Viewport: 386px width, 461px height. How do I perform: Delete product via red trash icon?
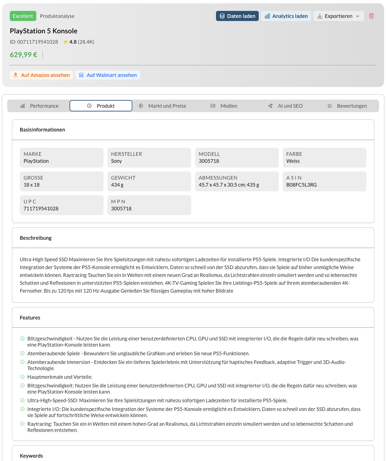(x=371, y=16)
